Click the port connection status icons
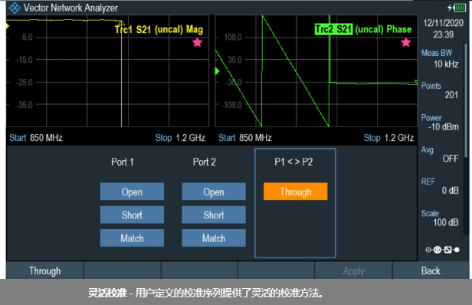472x305 pixels. [443, 250]
